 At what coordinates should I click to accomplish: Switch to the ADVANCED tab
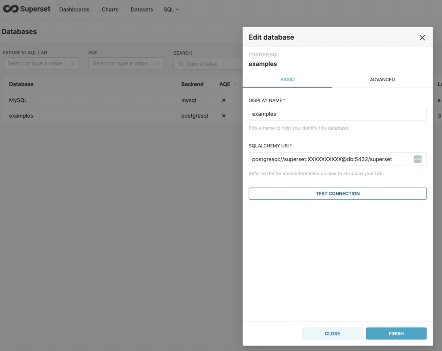click(x=382, y=80)
